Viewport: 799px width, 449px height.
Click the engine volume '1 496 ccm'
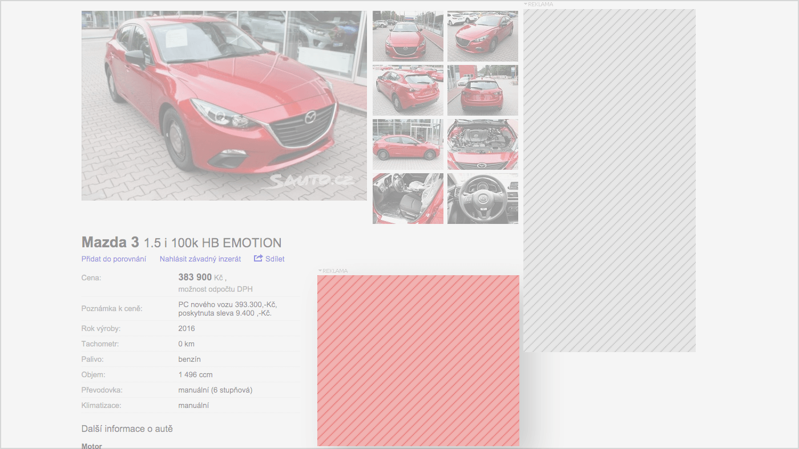point(195,374)
